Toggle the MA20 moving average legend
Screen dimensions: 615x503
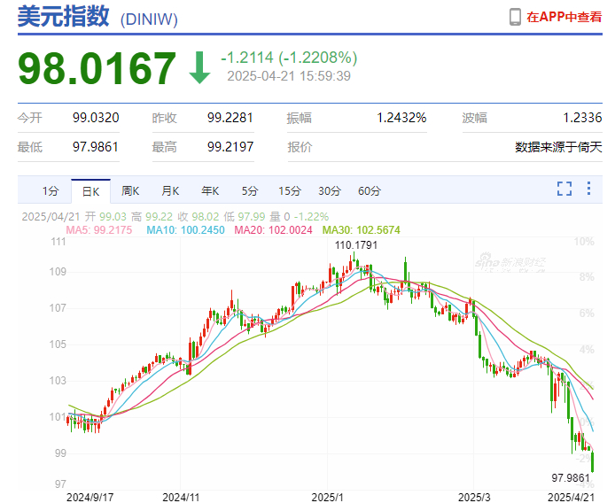273,229
